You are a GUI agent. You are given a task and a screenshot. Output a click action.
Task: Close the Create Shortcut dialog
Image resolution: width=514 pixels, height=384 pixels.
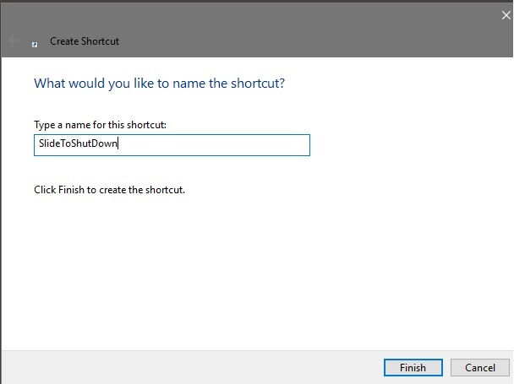(x=506, y=15)
